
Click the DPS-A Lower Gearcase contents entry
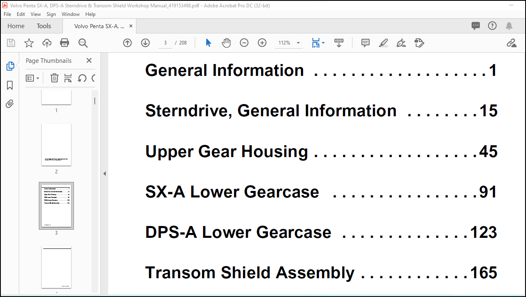(x=321, y=232)
